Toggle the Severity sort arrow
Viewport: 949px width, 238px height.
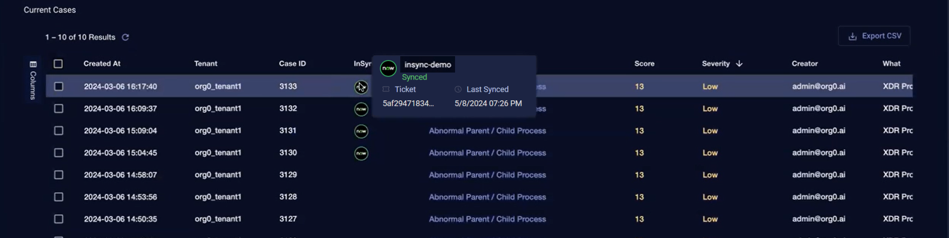pos(739,64)
